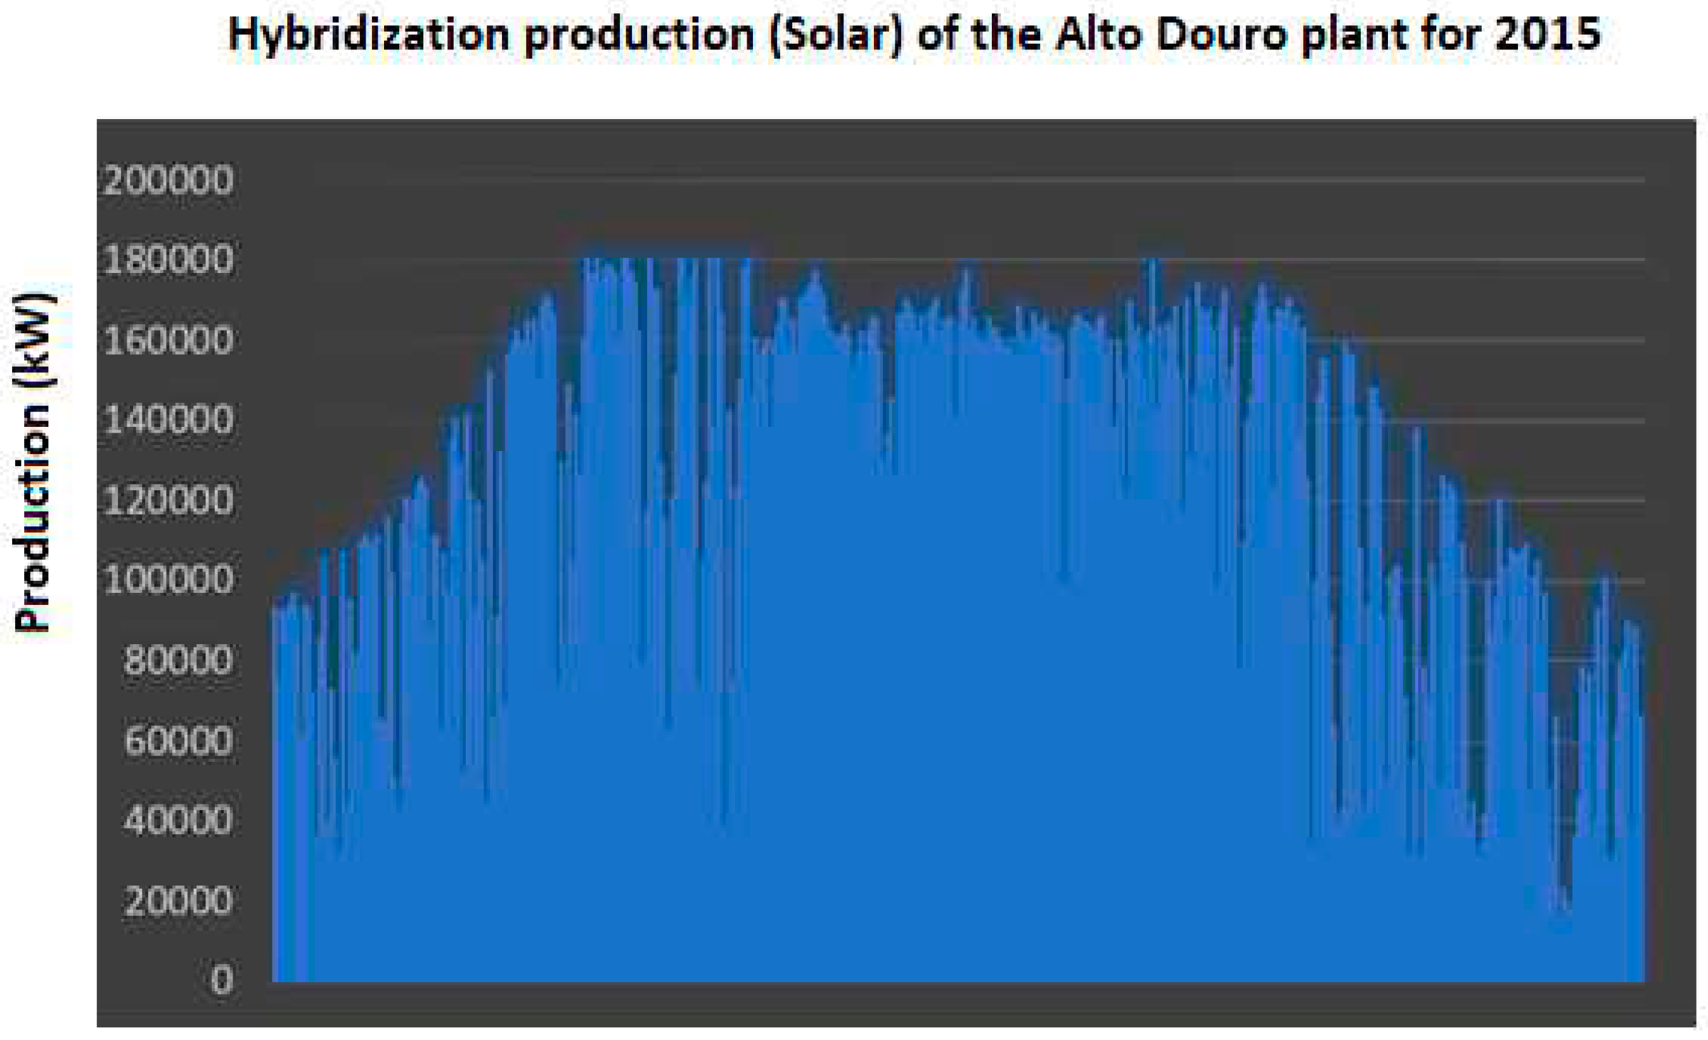Click the word Hybridization in the title
Screen dimensions: 1708x1040
(x=369, y=35)
